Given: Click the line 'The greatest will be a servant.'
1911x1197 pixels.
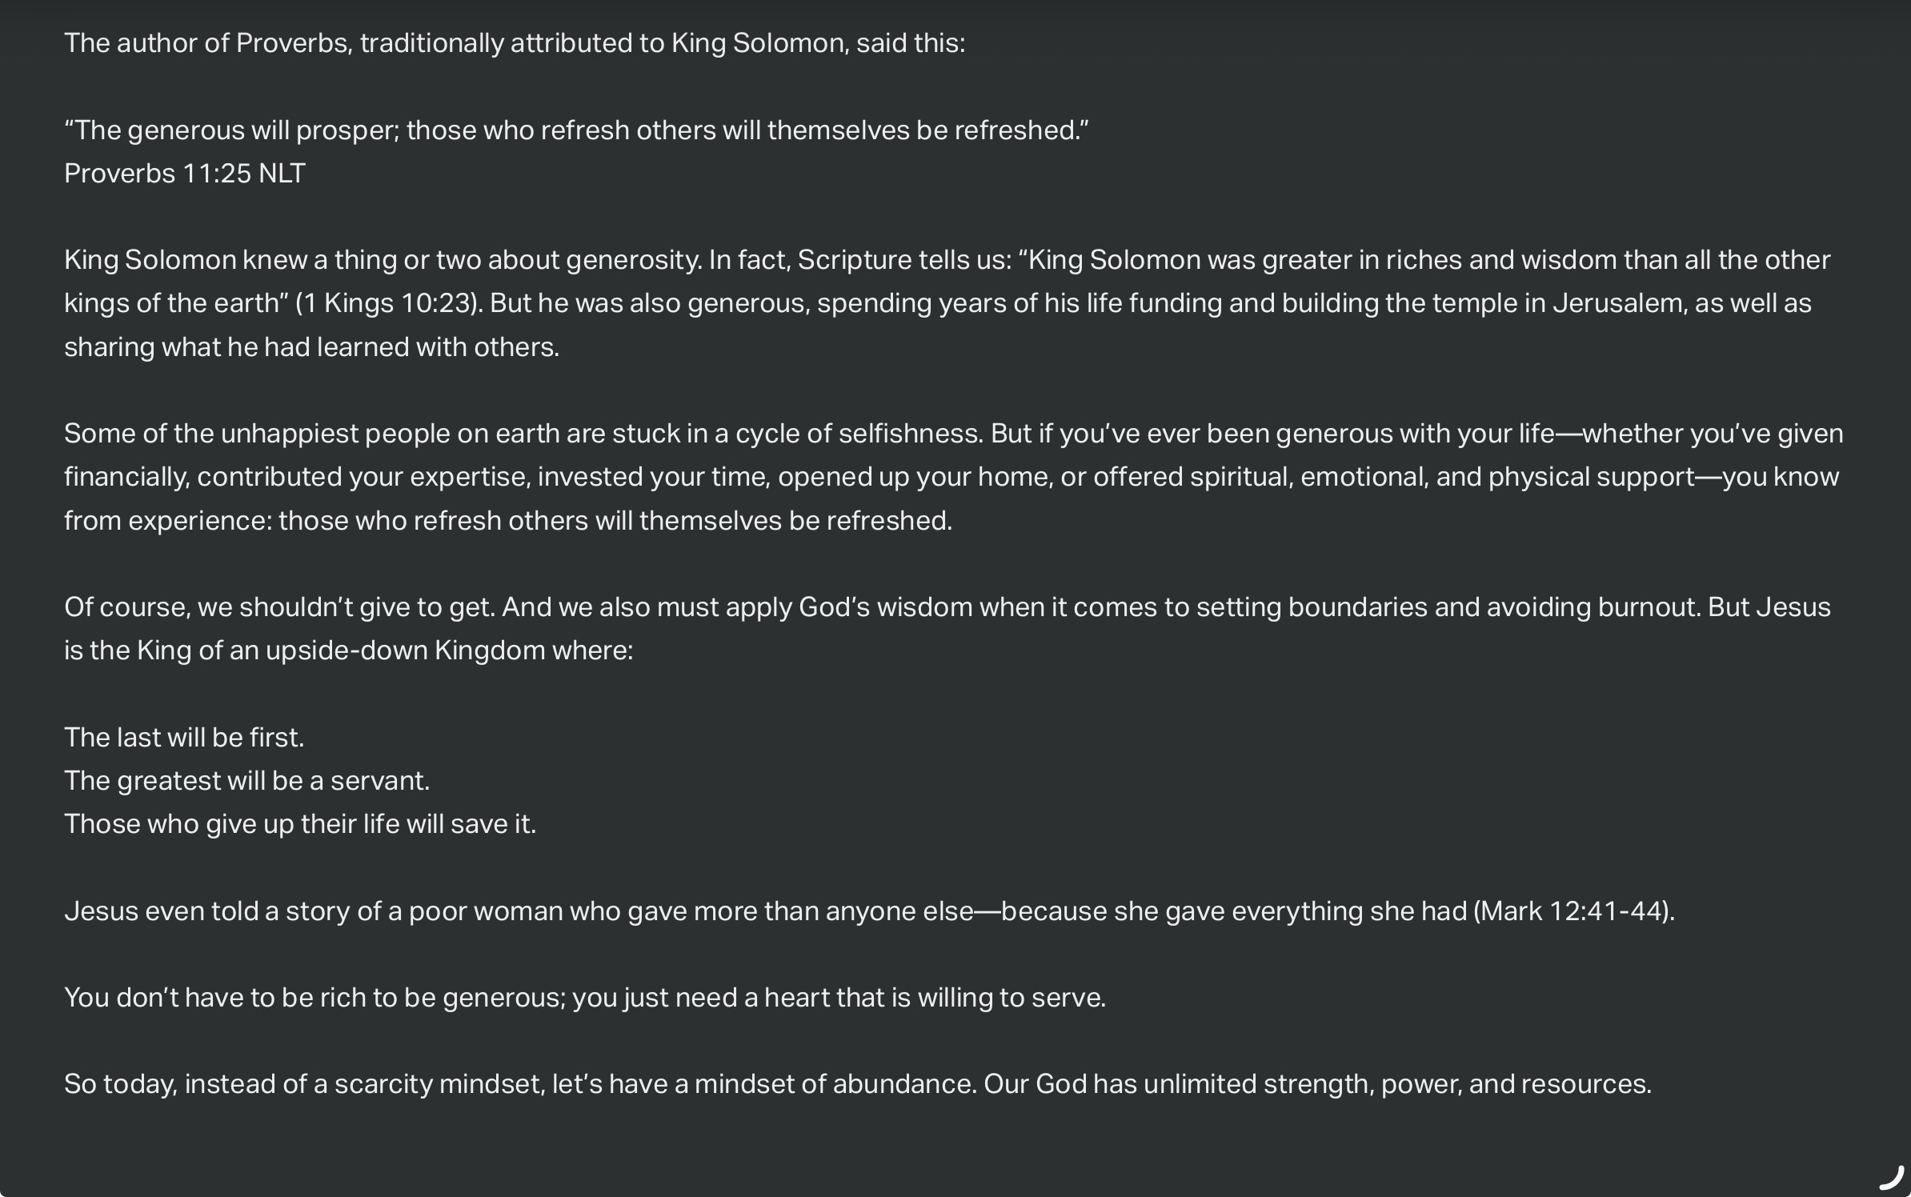Looking at the screenshot, I should tap(247, 780).
